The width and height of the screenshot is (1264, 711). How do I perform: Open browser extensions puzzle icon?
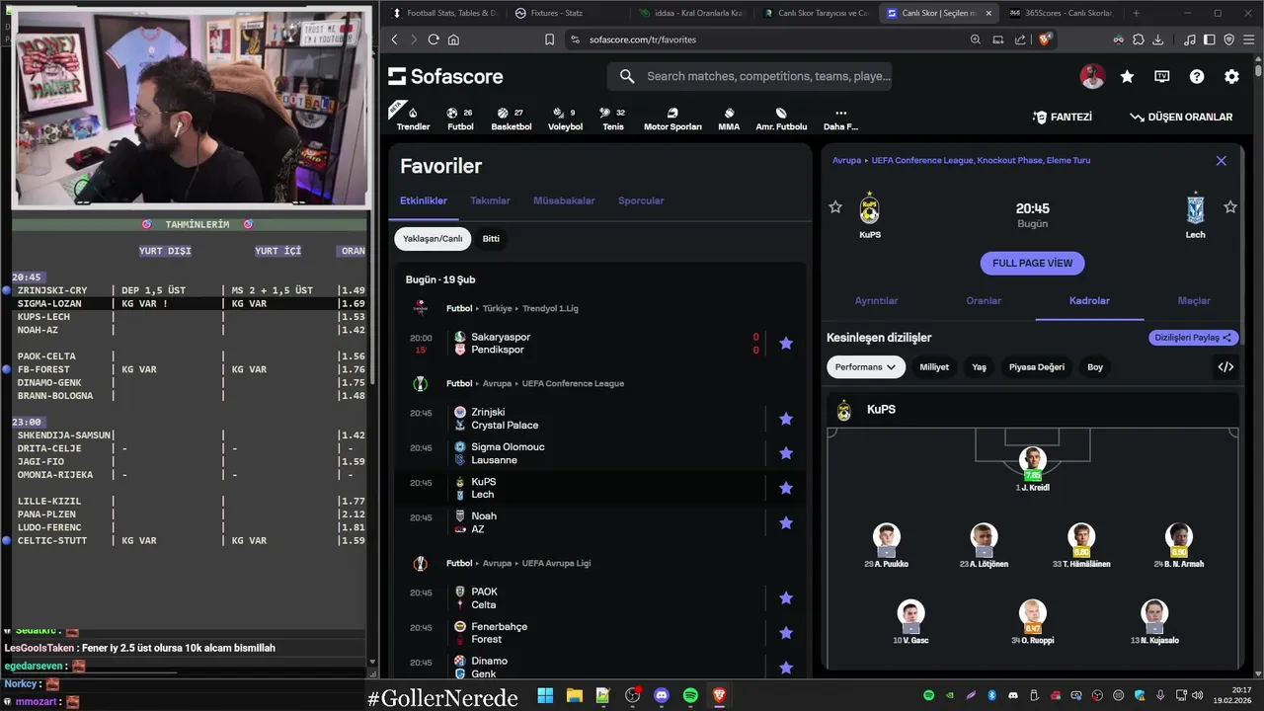tap(1139, 39)
